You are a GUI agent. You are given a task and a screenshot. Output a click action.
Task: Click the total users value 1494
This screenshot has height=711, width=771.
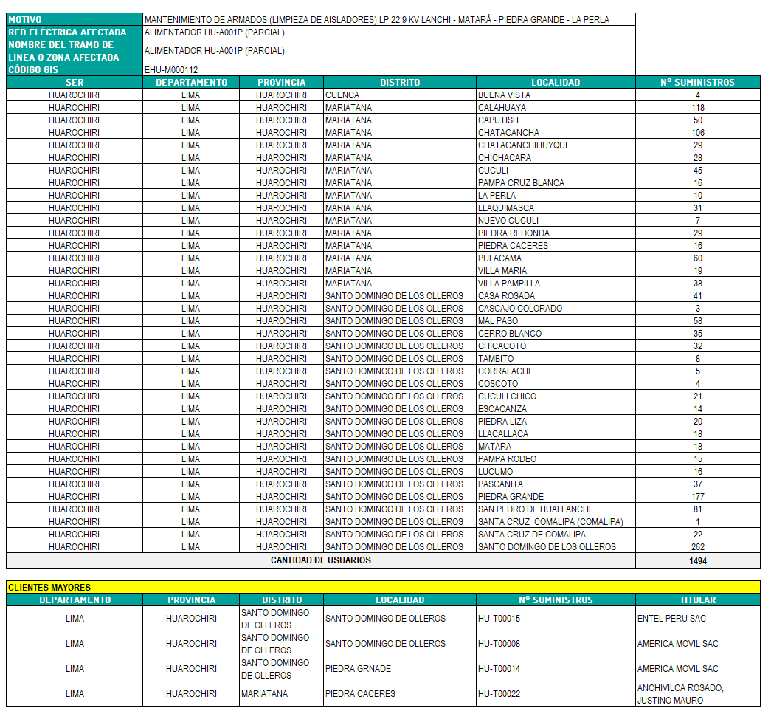click(x=697, y=560)
